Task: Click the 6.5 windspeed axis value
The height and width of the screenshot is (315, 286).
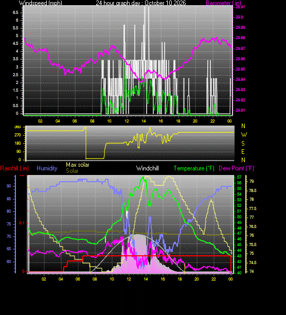Action: tap(15, 12)
